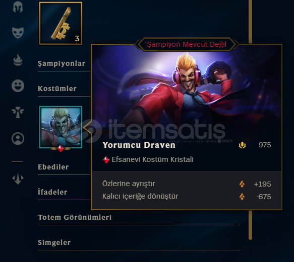The height and width of the screenshot is (262, 294).
Task: Expand the Ebediler section
Action: [53, 167]
